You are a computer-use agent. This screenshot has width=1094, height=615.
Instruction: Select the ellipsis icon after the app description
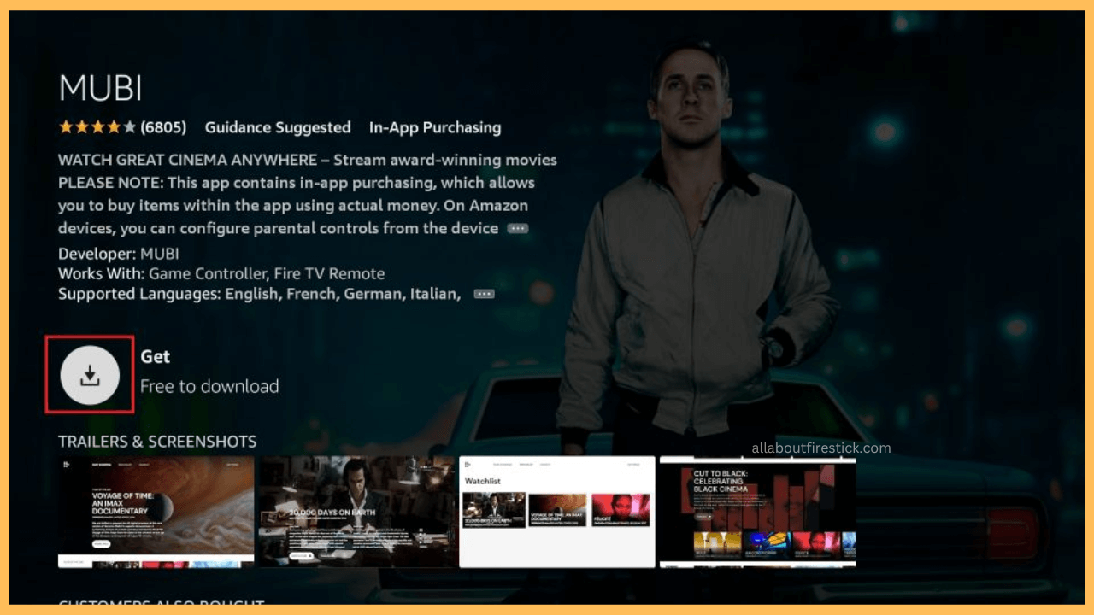tap(516, 227)
